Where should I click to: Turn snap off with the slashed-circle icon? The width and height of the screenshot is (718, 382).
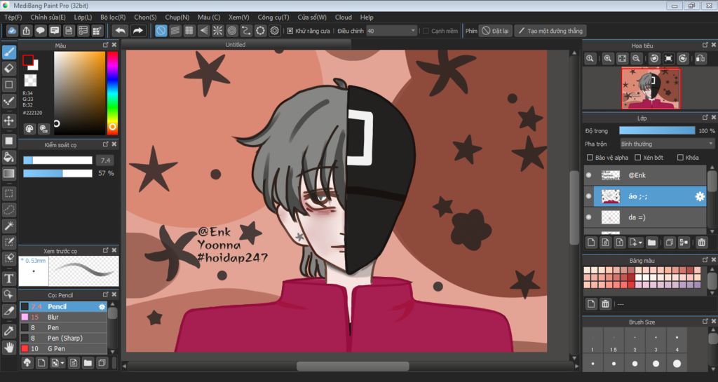pyautogui.click(x=161, y=31)
